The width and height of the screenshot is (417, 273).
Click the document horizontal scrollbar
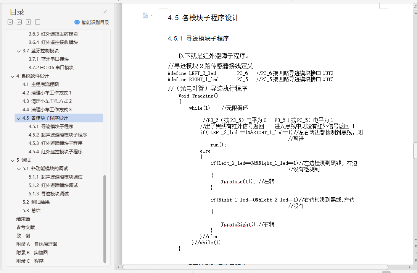[x=255, y=267]
